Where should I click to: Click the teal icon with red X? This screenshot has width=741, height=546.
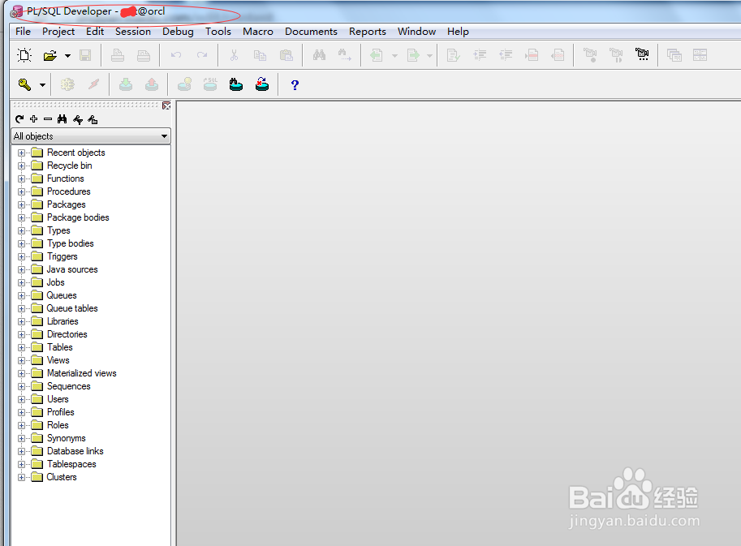pyautogui.click(x=262, y=84)
